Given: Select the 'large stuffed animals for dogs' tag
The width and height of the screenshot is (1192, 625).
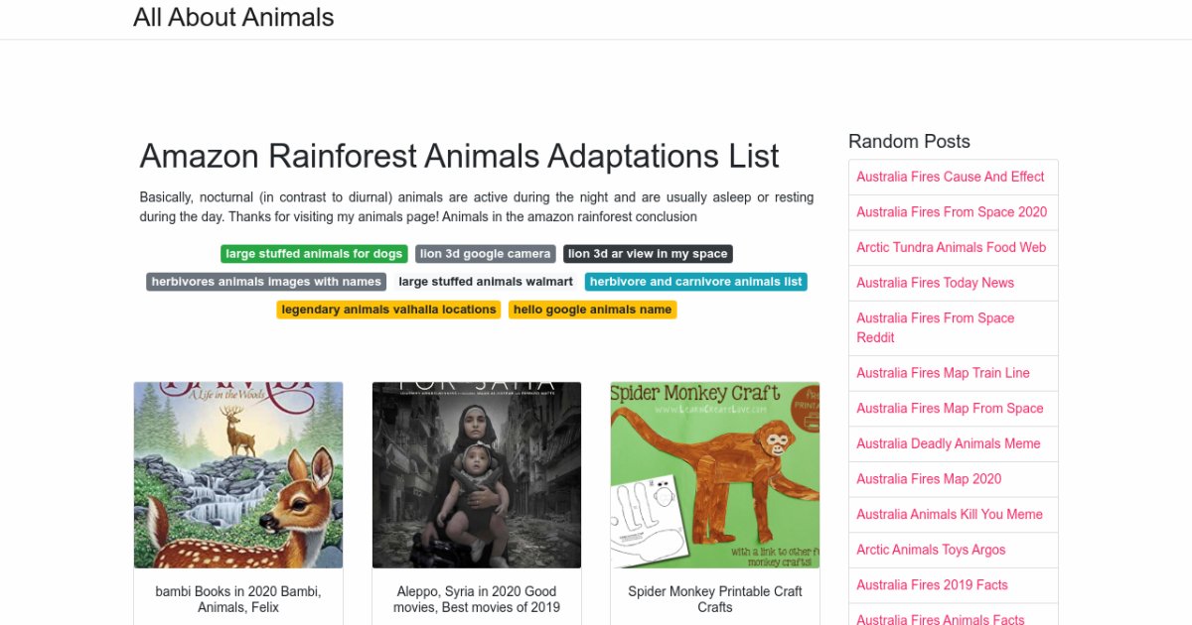Looking at the screenshot, I should tap(314, 254).
